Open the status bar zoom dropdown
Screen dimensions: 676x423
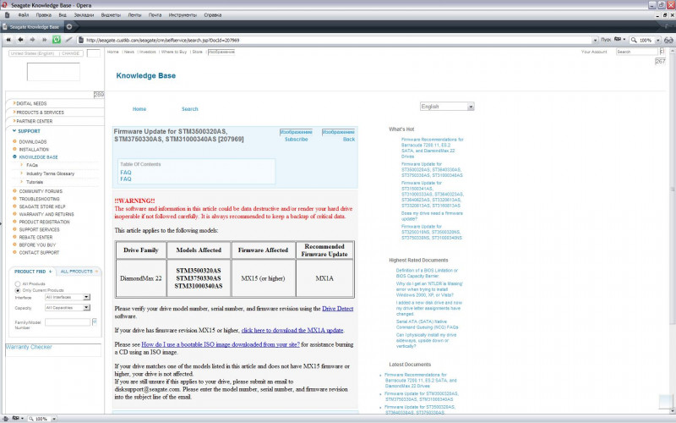54,419
